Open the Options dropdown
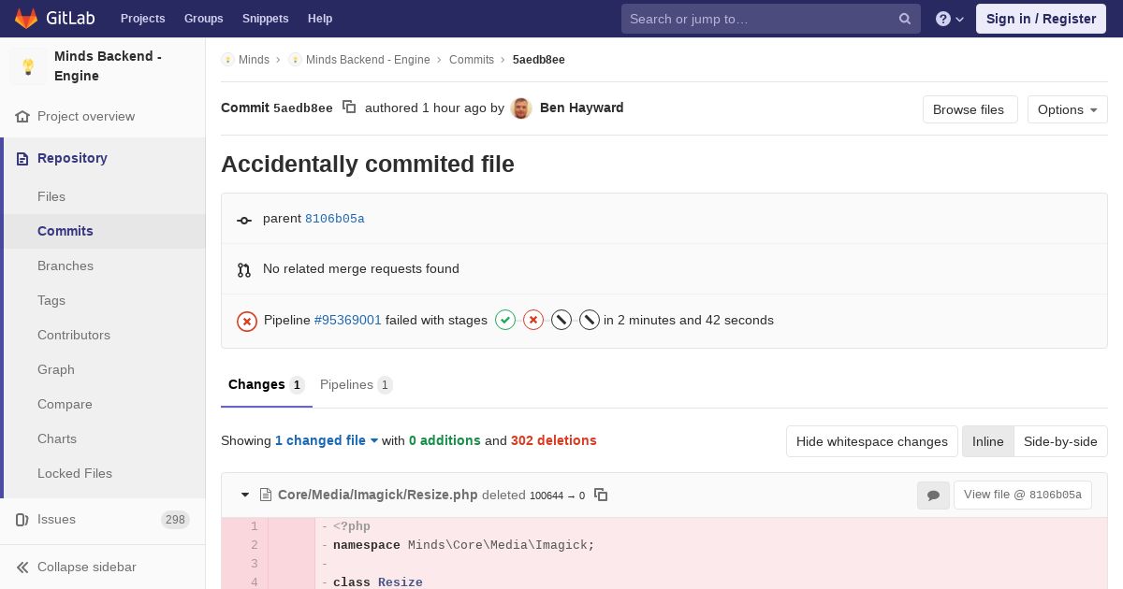 [1067, 109]
